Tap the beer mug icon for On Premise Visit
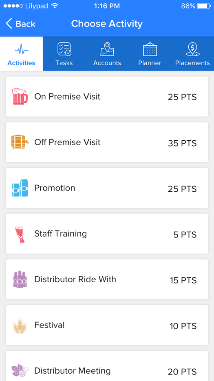This screenshot has width=214, height=381. coord(20,96)
